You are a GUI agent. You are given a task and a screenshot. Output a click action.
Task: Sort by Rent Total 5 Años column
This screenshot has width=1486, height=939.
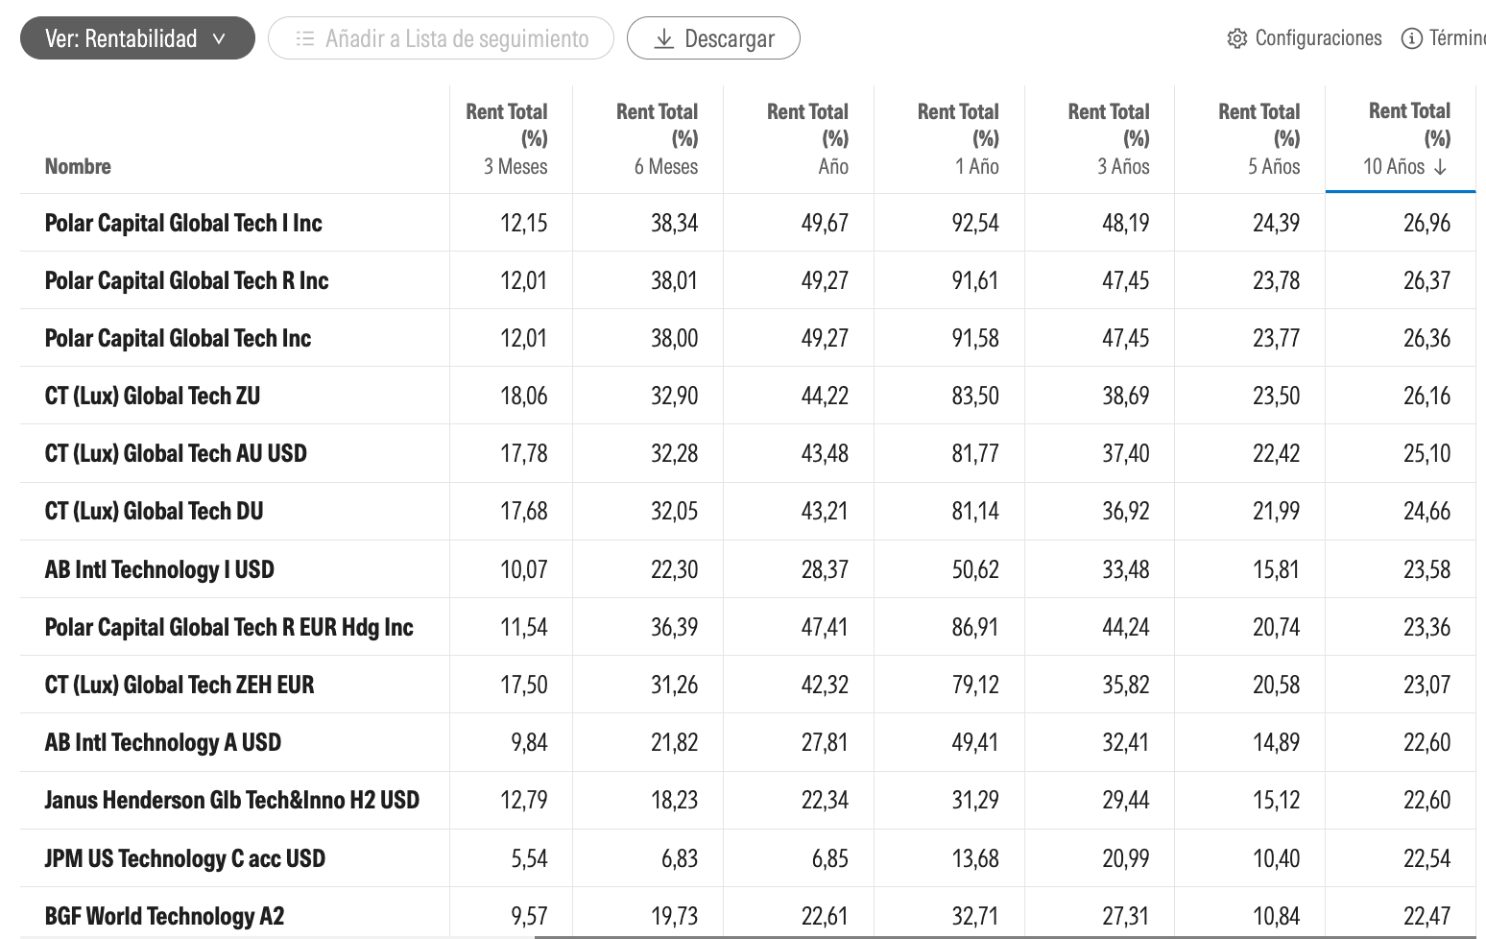click(x=1259, y=139)
